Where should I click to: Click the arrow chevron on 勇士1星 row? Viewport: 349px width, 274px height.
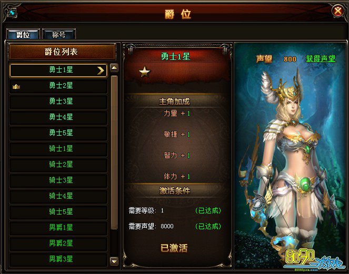[x=101, y=70]
